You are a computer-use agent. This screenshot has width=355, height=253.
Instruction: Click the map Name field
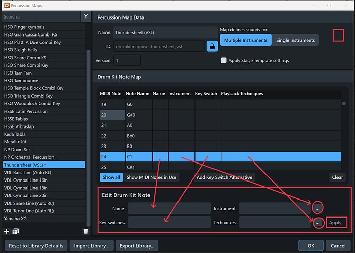coord(165,32)
